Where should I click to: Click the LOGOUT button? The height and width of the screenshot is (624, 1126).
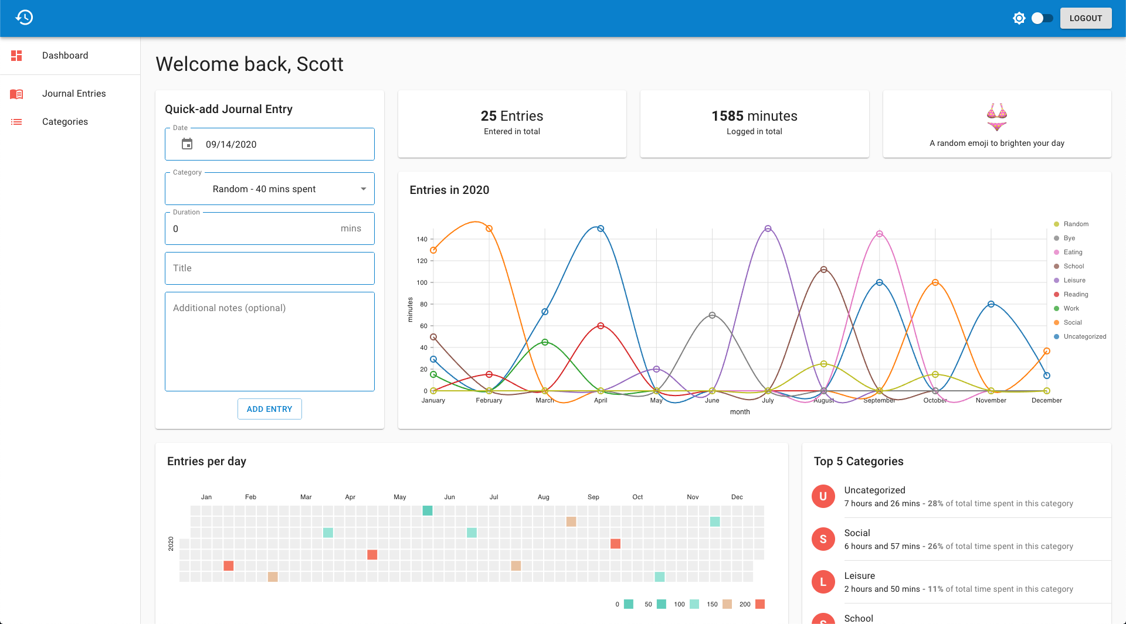1086,18
